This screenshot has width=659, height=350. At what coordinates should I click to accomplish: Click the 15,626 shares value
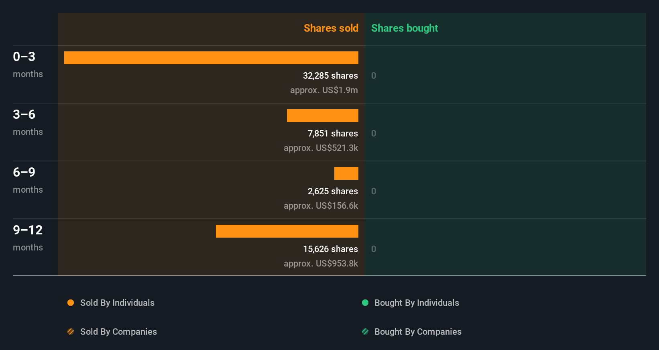click(x=330, y=249)
